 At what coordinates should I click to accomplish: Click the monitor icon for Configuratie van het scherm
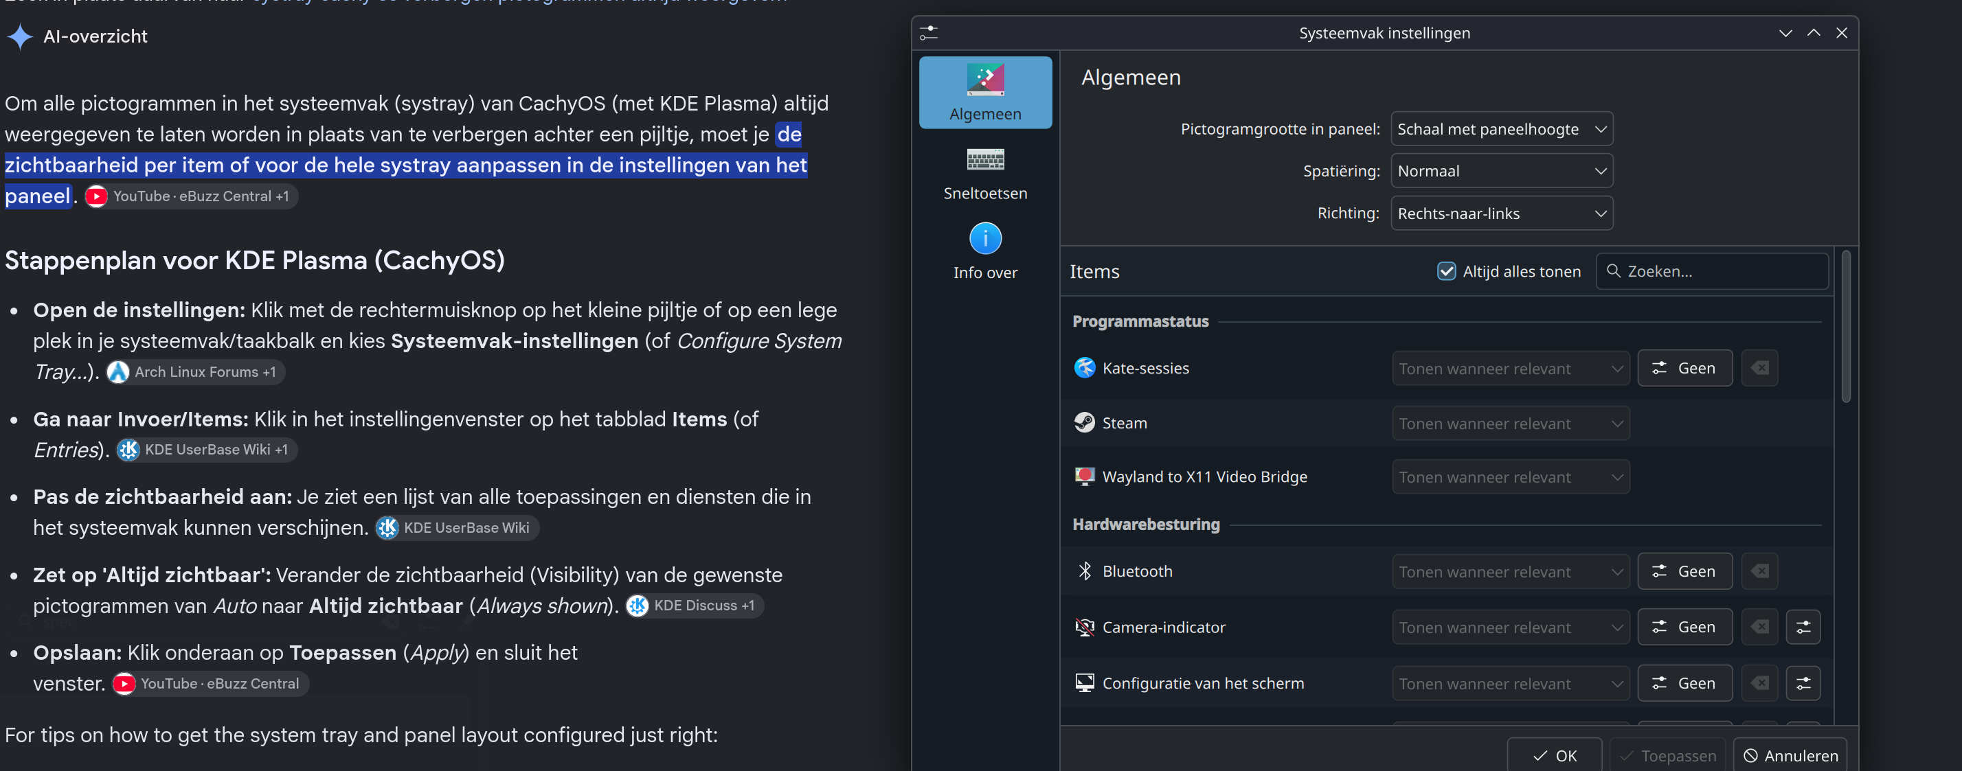pos(1085,684)
